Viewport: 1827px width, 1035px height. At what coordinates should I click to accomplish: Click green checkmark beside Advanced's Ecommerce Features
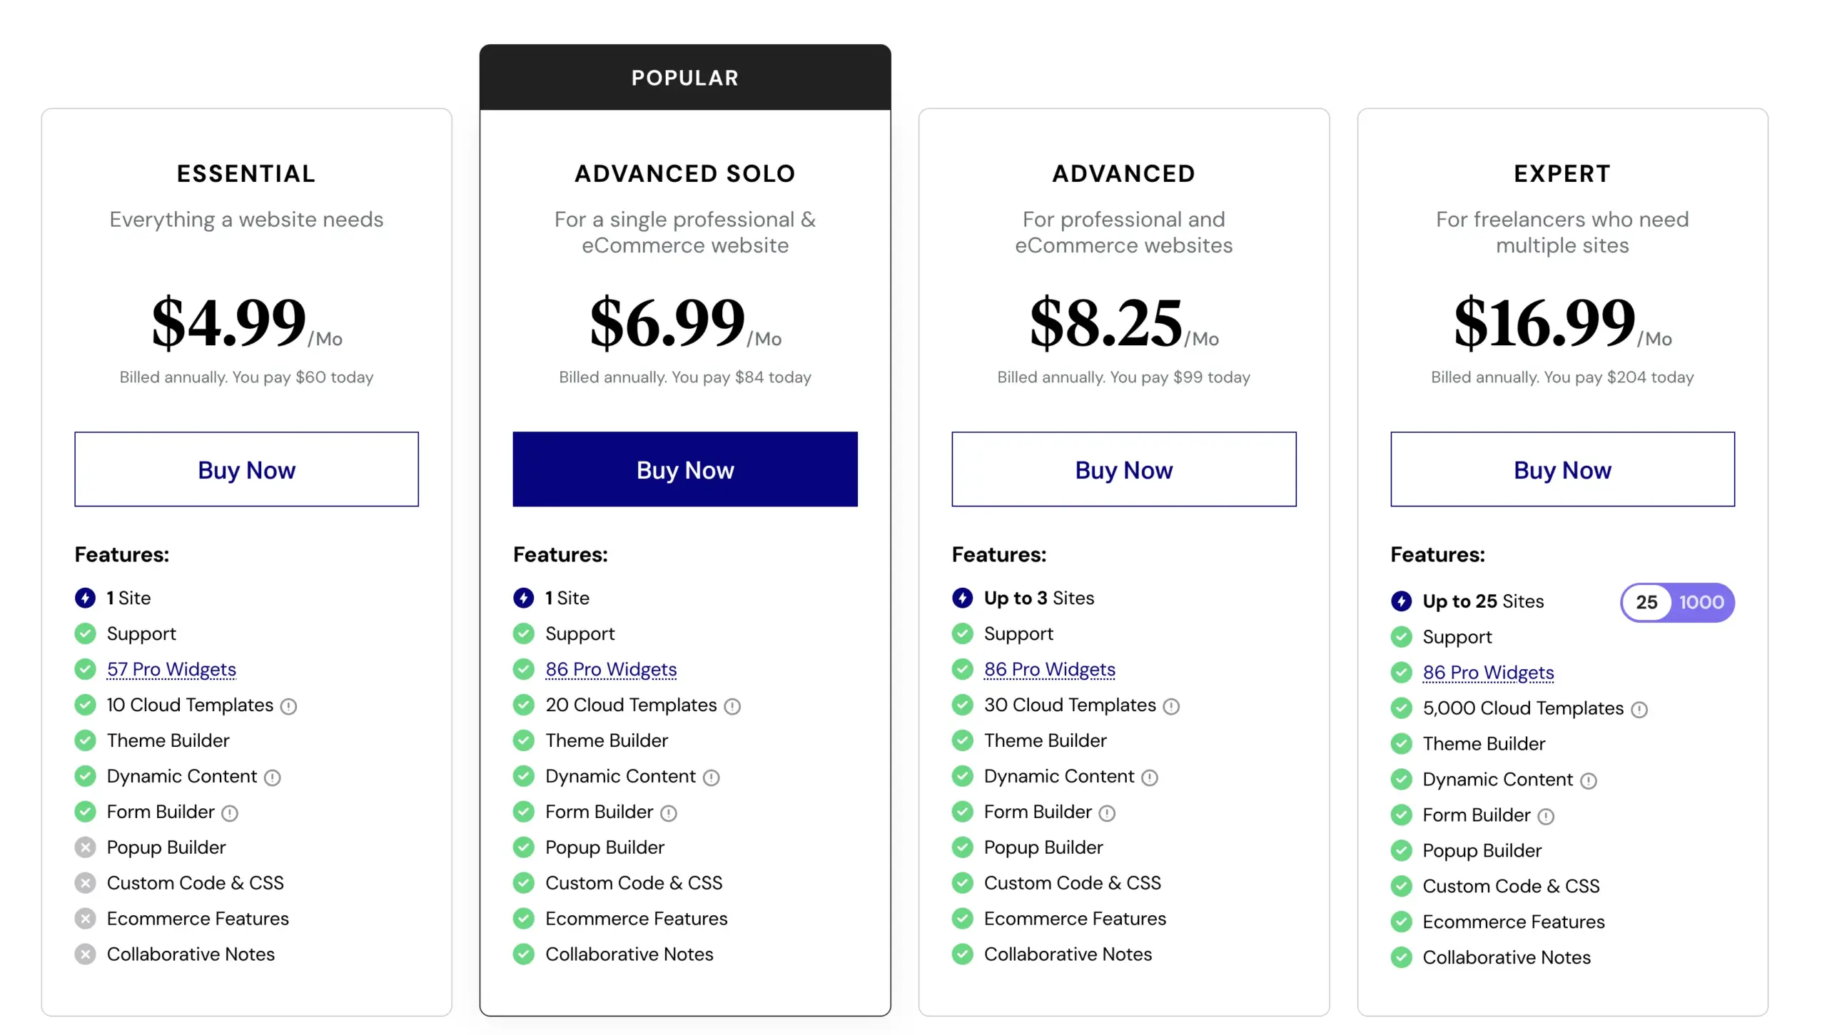pyautogui.click(x=963, y=919)
